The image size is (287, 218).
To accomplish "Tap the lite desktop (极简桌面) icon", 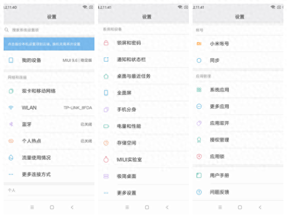I will pyautogui.click(x=106, y=176).
